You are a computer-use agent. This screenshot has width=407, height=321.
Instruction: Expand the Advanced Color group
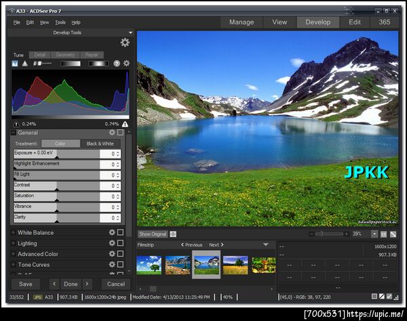(13, 254)
